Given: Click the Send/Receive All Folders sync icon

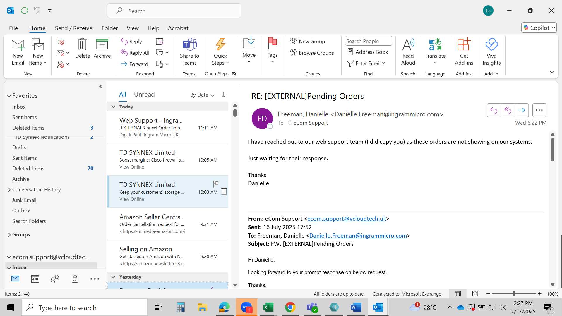Looking at the screenshot, I should (25, 11).
